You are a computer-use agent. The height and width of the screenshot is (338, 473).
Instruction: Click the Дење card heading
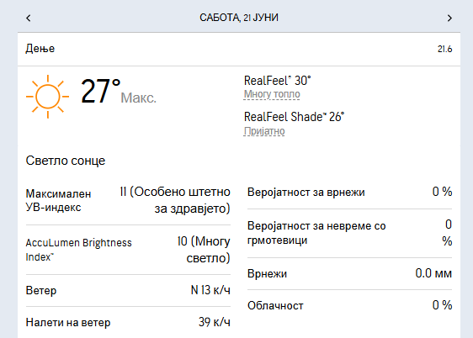click(40, 49)
